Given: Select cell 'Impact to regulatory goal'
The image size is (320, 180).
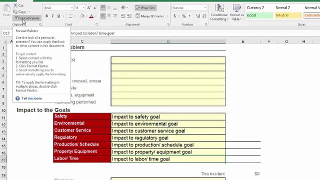Looking at the screenshot, I should 168,138.
